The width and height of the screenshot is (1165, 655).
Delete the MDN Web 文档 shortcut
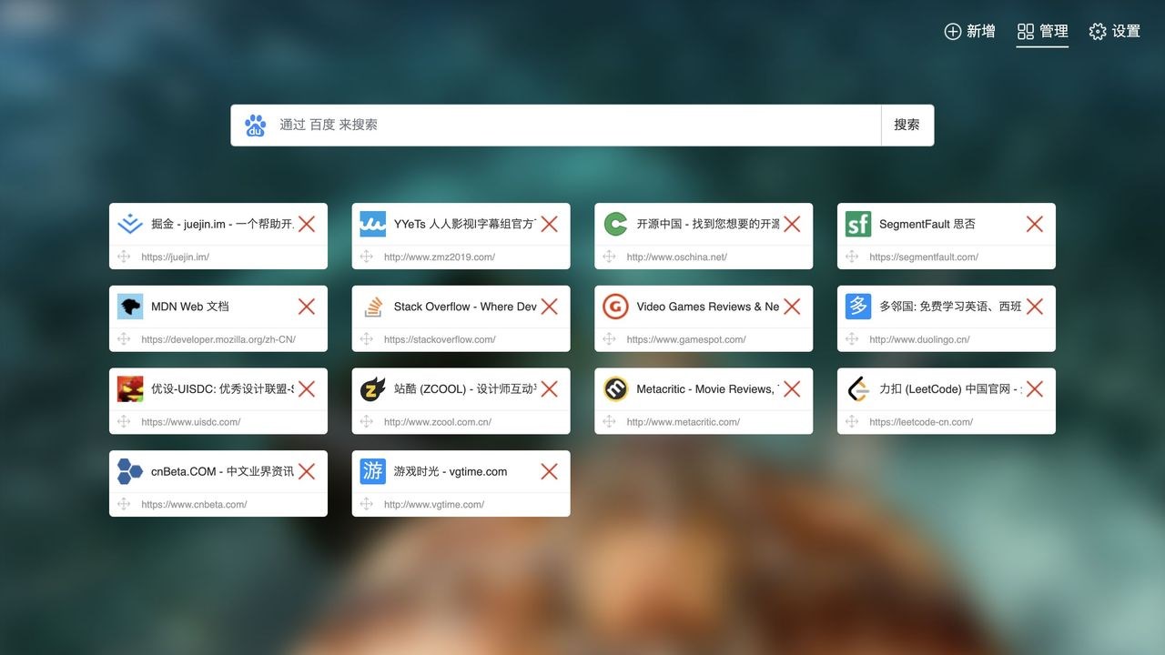point(307,307)
